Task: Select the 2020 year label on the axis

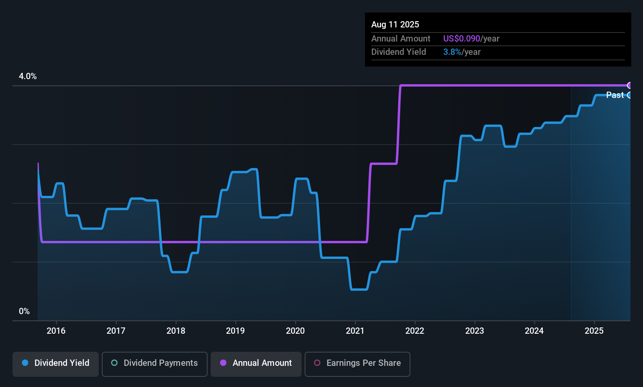Action: [x=295, y=331]
